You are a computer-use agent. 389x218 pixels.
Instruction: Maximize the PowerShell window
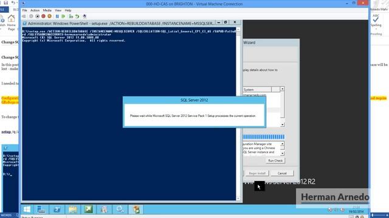pyautogui.click(x=225, y=22)
